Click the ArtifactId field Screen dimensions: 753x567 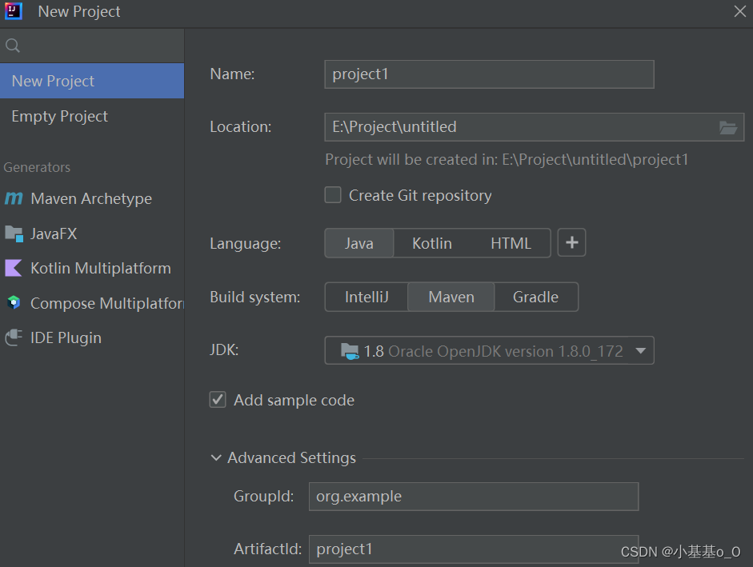(474, 549)
